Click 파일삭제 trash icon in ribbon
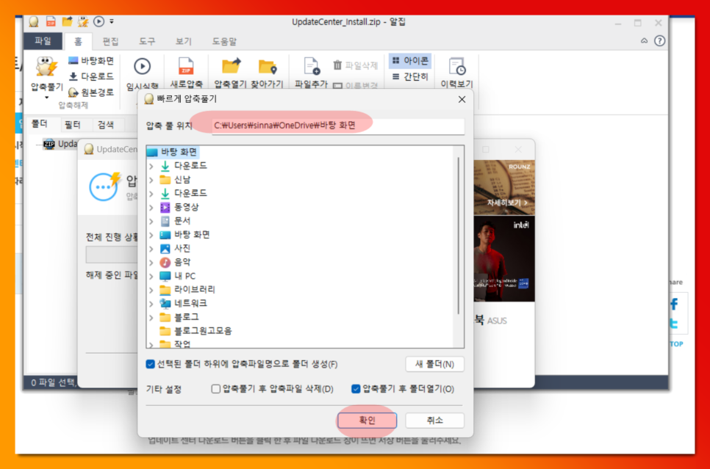Viewport: 710px width, 469px height. 337,65
